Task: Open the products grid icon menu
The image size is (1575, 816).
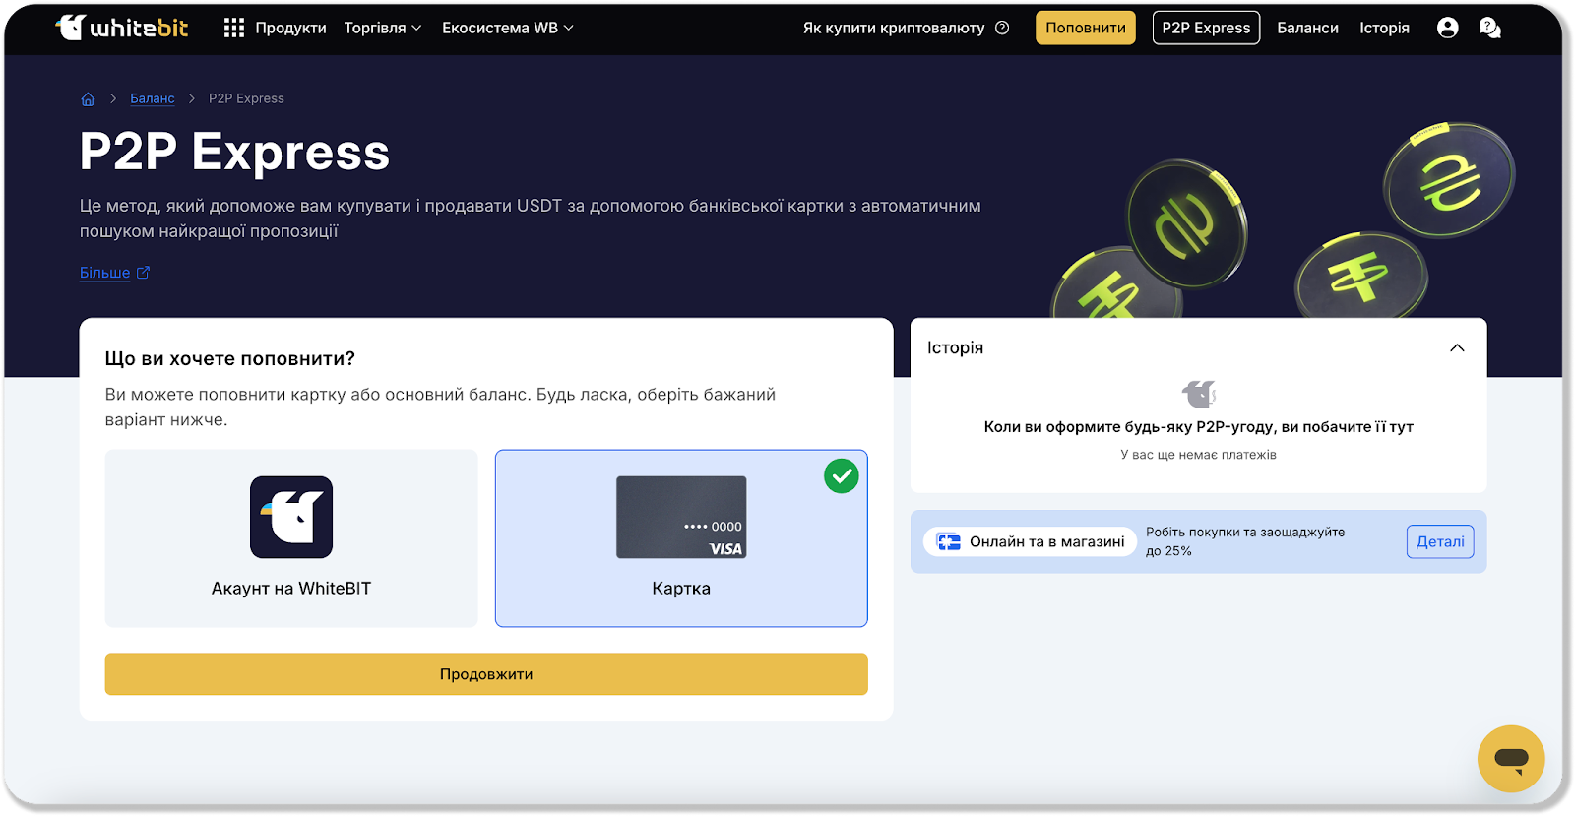Action: [x=233, y=28]
